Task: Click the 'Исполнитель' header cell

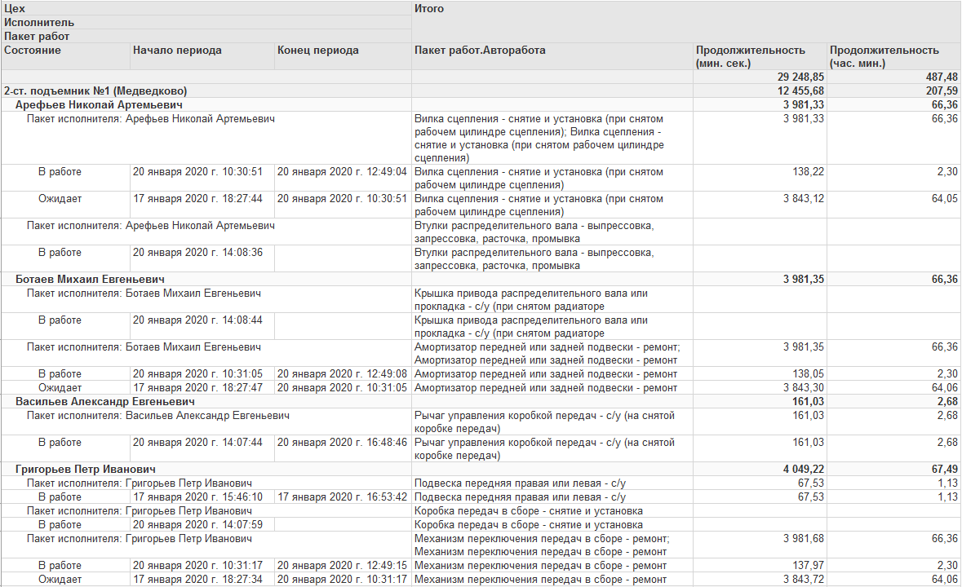Action: point(206,23)
